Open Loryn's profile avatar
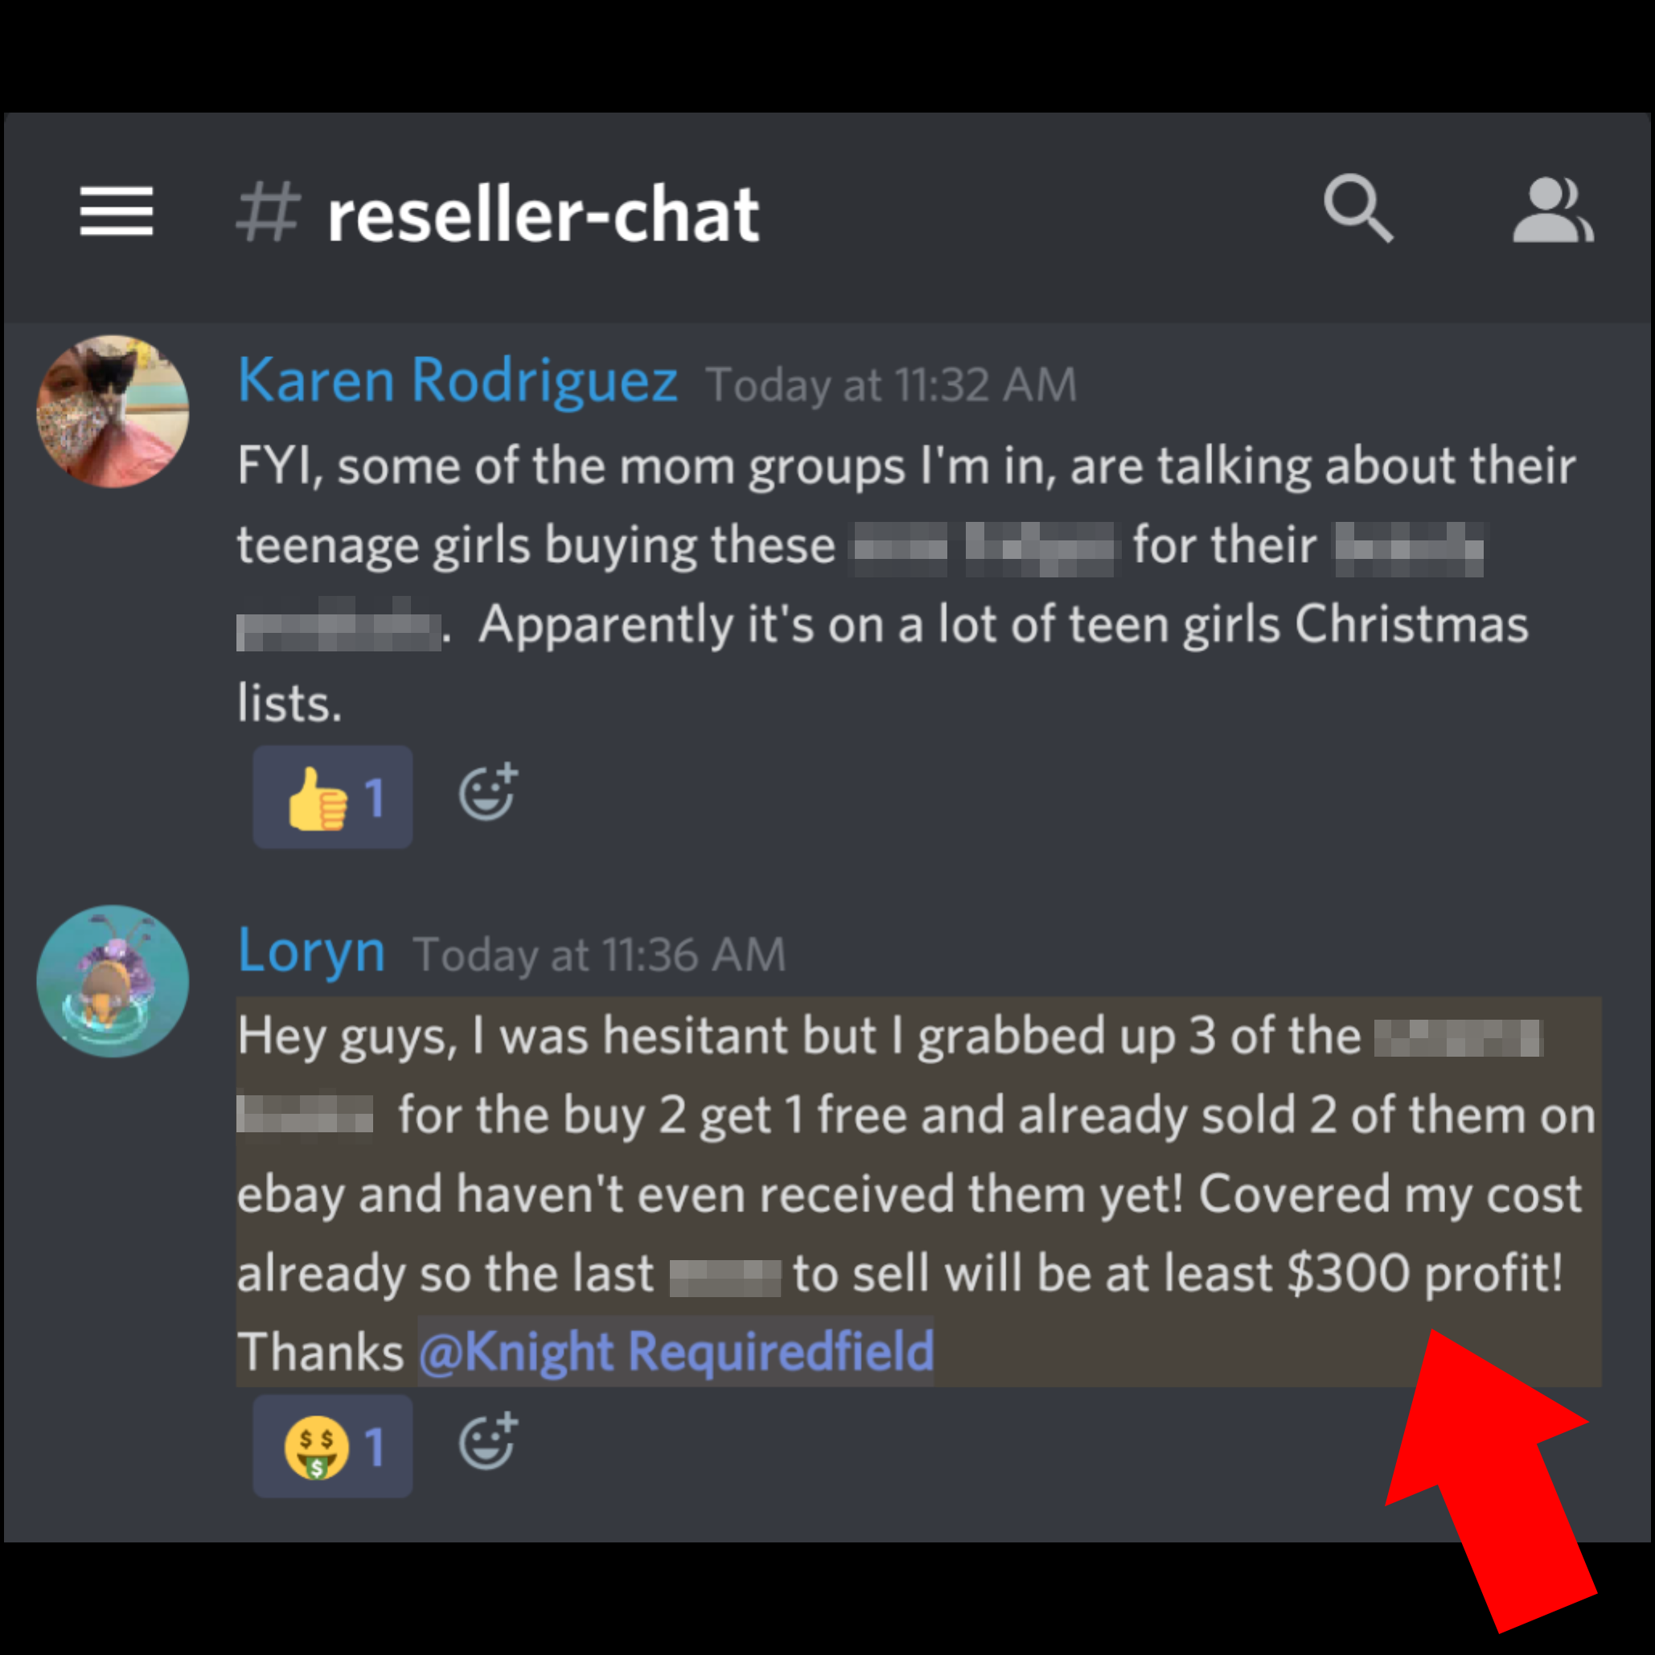Image resolution: width=1655 pixels, height=1655 pixels. click(113, 981)
